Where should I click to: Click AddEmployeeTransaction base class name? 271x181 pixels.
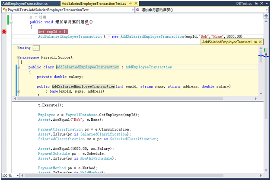[x=148, y=67]
